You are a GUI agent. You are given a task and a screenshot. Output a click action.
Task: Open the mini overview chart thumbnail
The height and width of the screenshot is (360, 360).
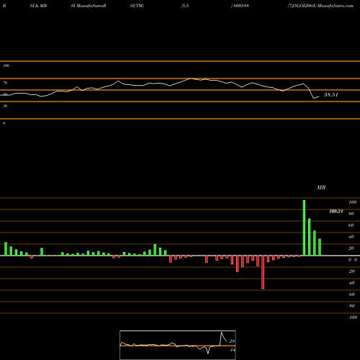pyautogui.click(x=178, y=345)
